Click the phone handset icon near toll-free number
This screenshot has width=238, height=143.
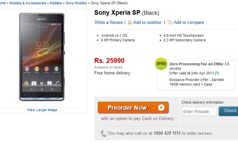click(104, 134)
